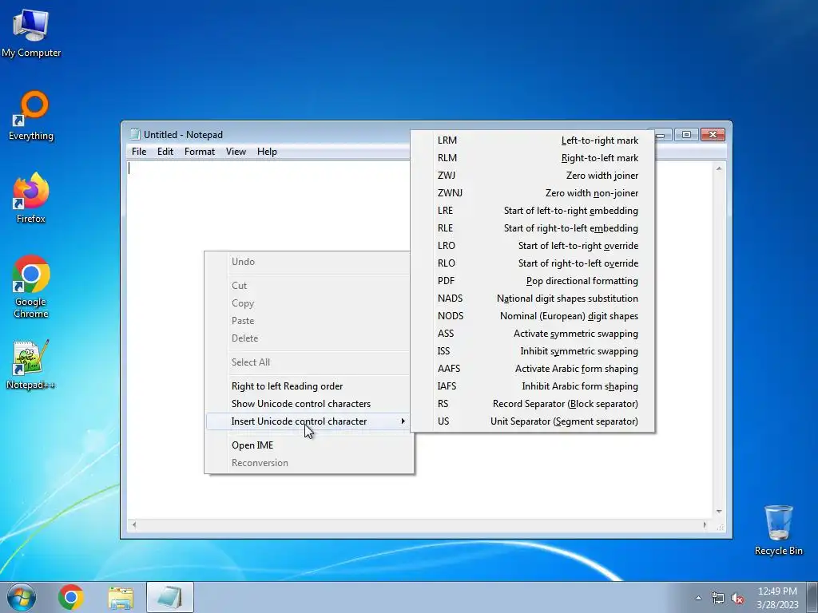Viewport: 818px width, 613px height.
Task: Open the network tray icon
Action: point(718,599)
